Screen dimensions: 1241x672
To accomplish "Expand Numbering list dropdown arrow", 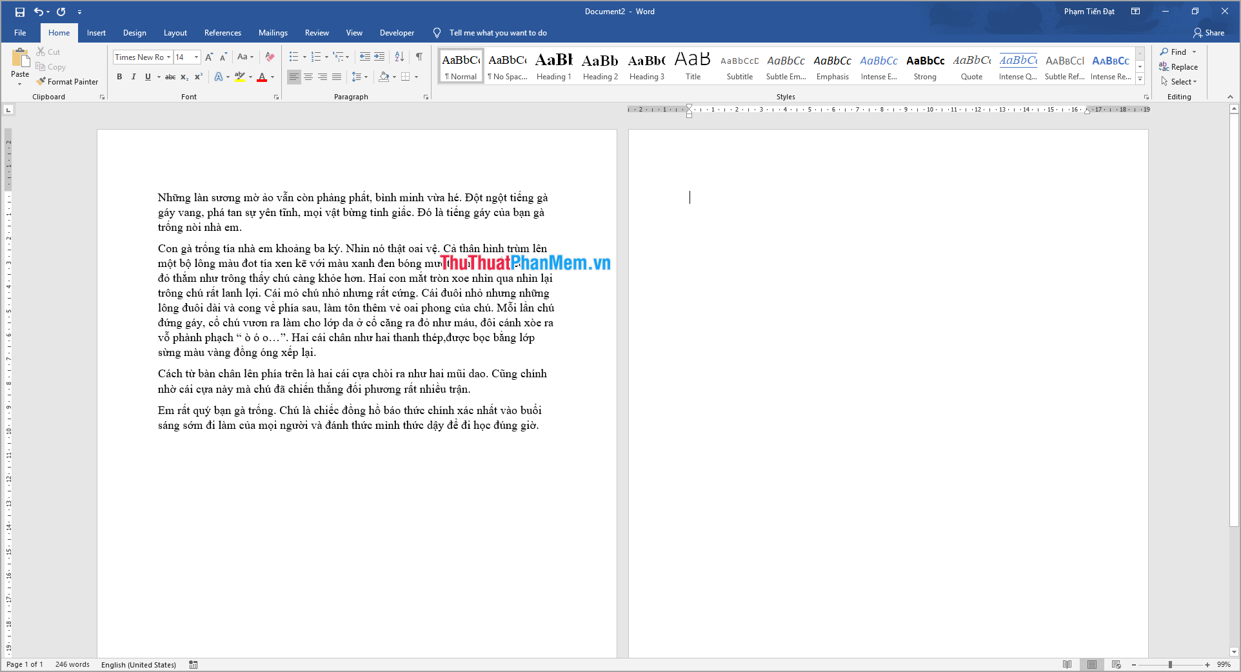I will (x=326, y=57).
